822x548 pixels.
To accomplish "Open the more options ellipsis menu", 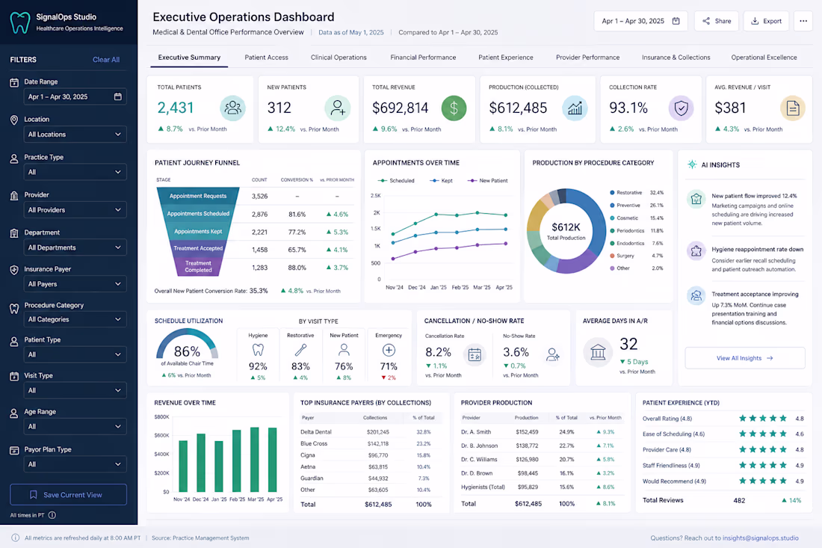I will coord(803,21).
